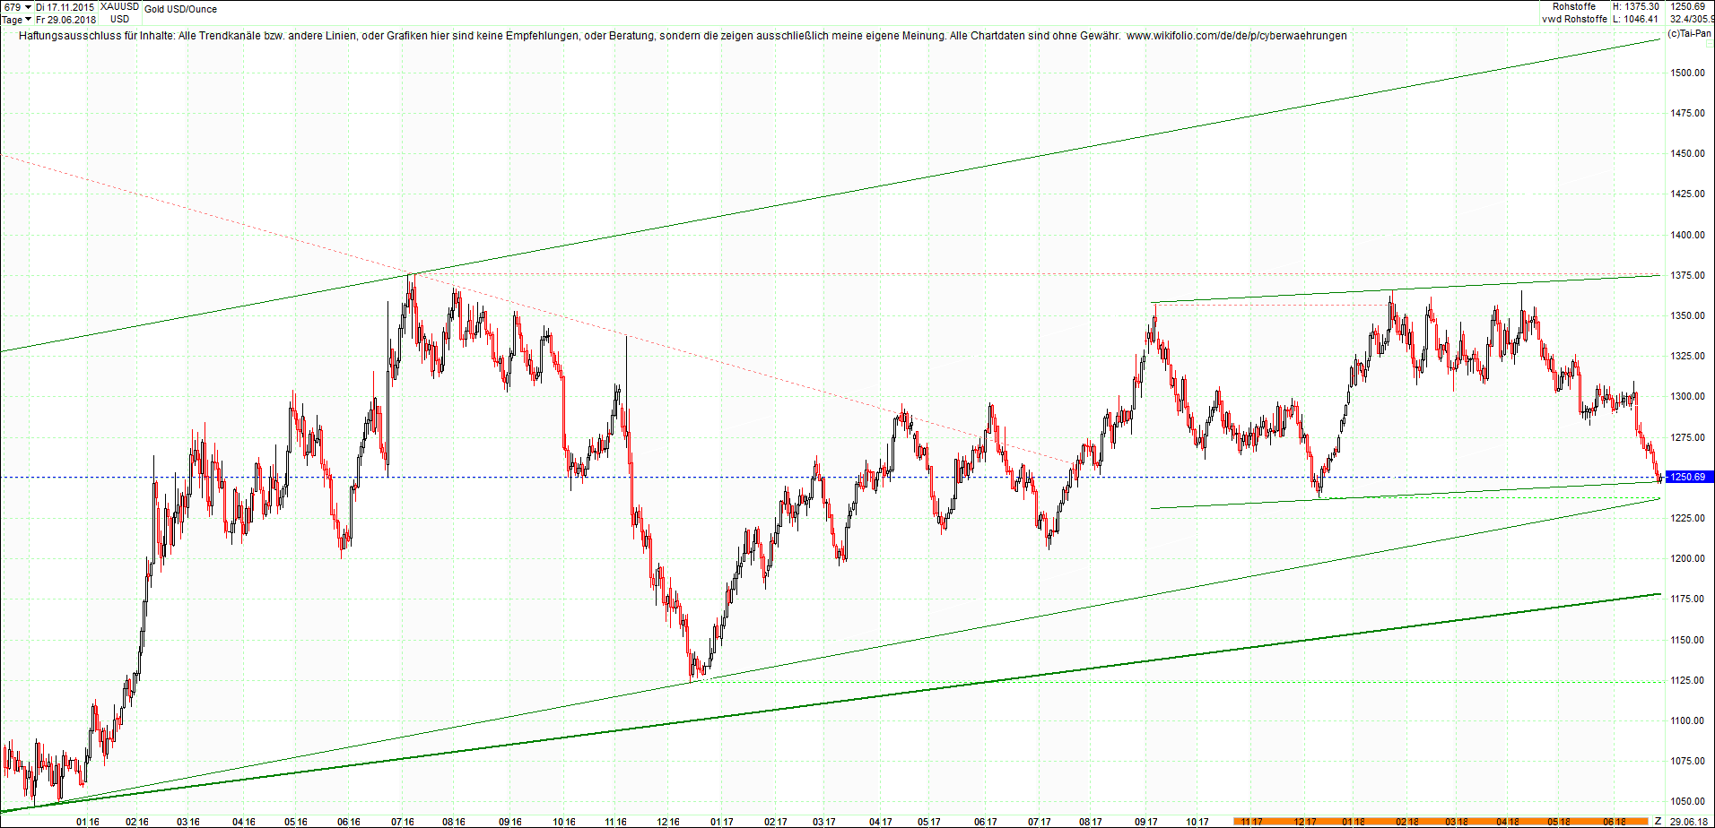Open the Tage timeframe dropdown
Viewport: 1715px width, 828px height.
pos(14,19)
